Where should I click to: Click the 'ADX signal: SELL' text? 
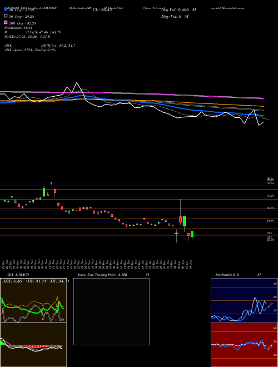(x=19, y=50)
